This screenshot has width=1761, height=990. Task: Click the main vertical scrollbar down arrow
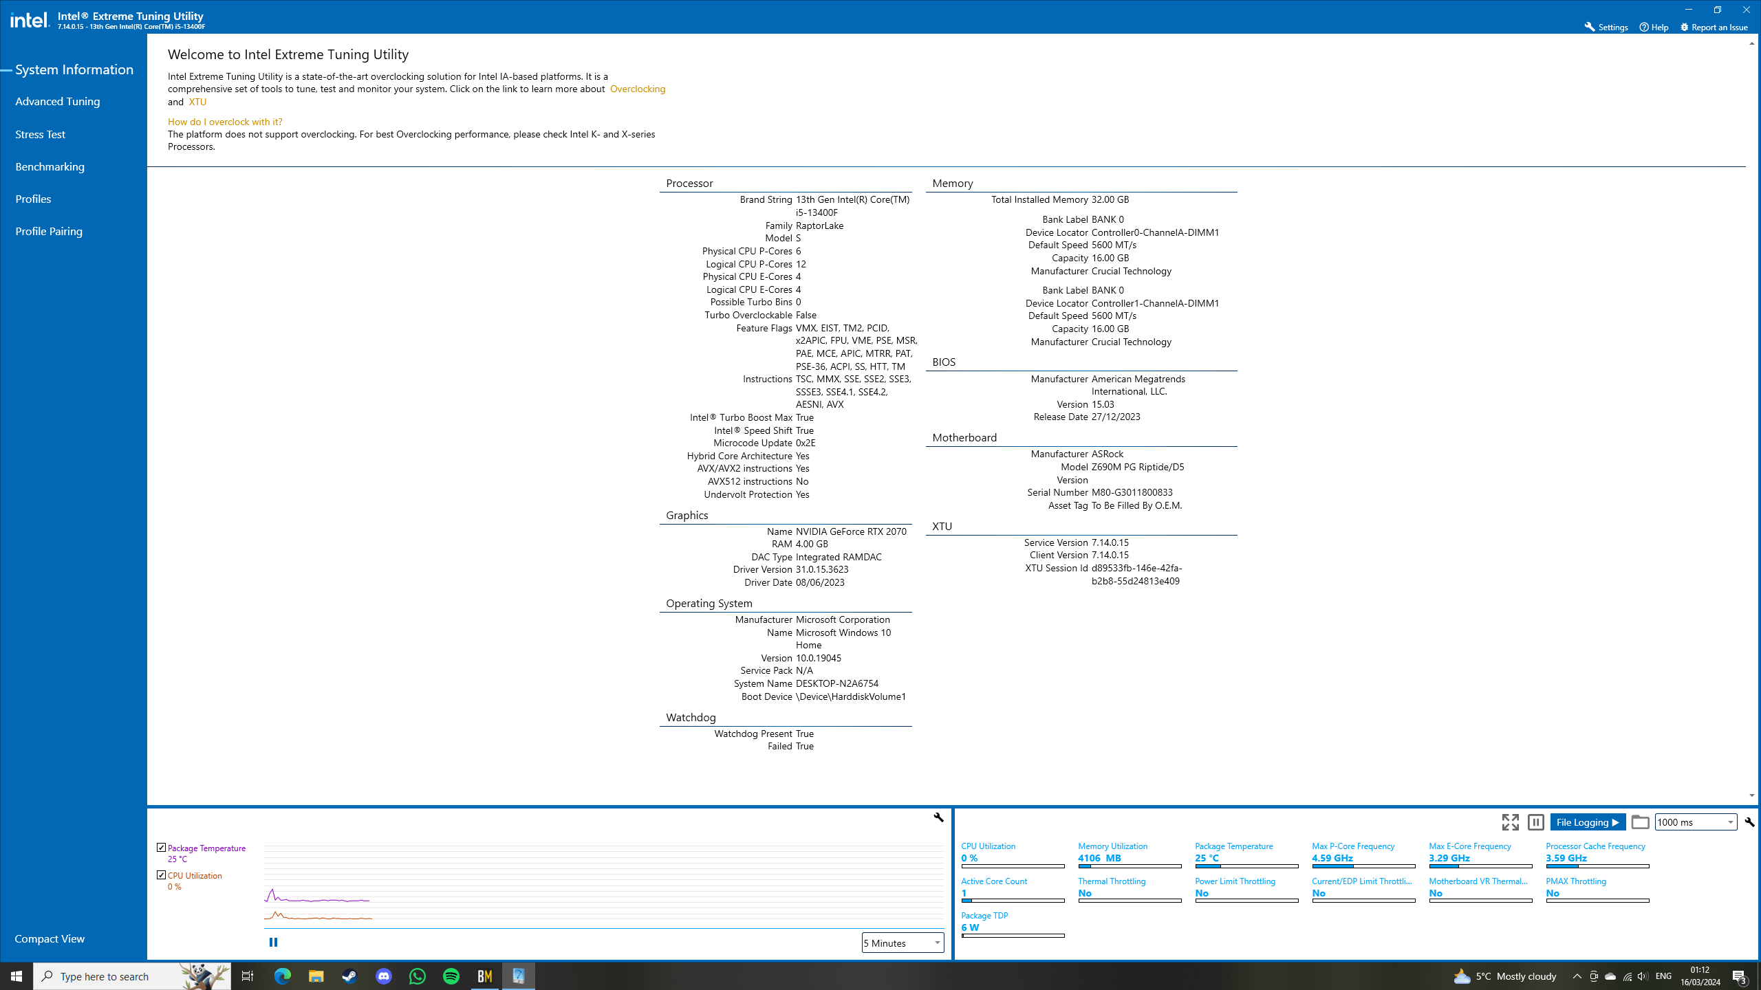coord(1751,795)
